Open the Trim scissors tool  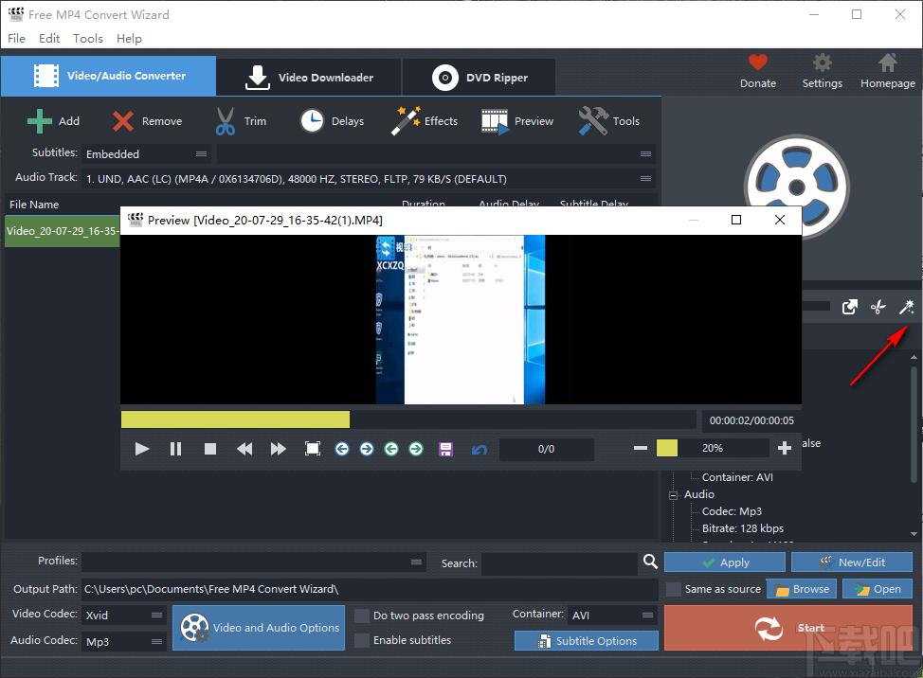226,121
